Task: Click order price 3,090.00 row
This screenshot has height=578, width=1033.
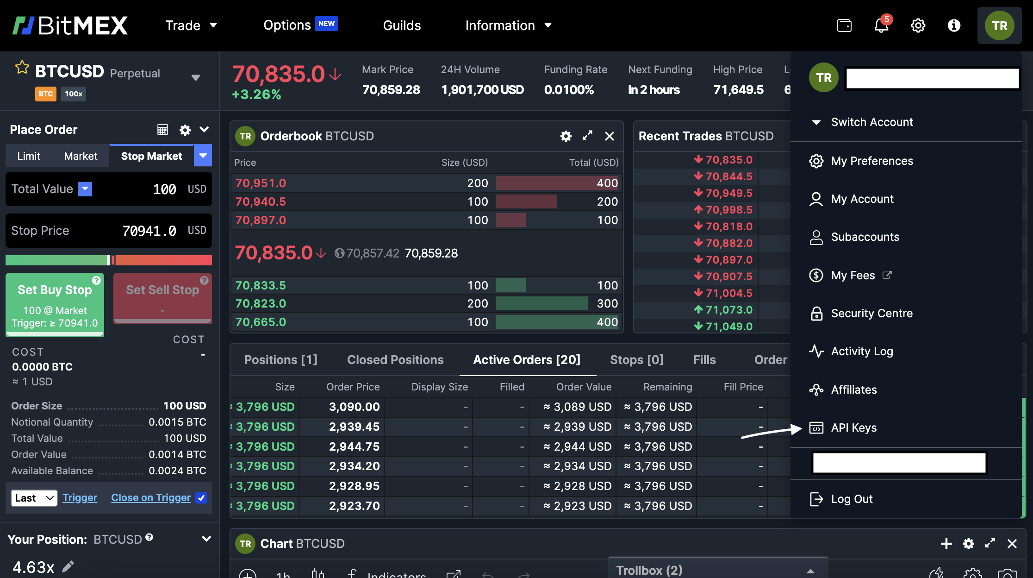Action: tap(354, 407)
